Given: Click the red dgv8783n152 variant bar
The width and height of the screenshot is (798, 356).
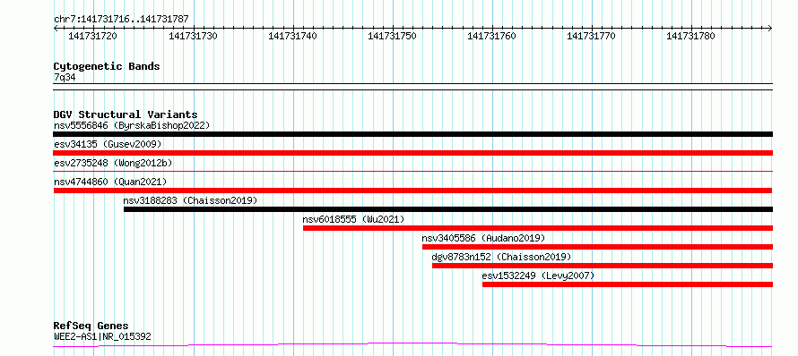Looking at the screenshot, I should tap(603, 266).
